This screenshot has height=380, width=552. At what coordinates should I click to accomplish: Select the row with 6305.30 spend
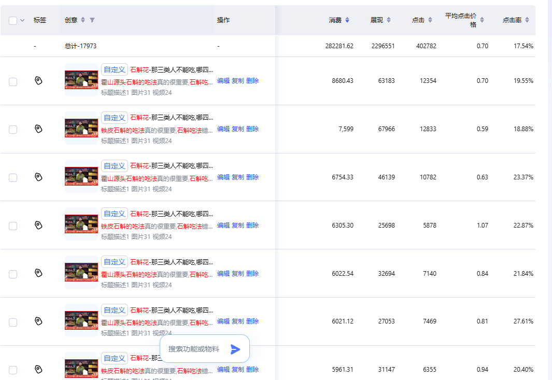[13, 226]
